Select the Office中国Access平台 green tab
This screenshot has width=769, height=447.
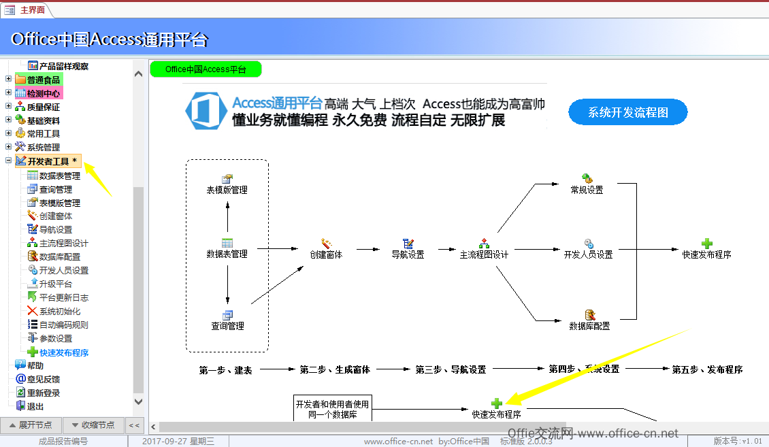pyautogui.click(x=206, y=69)
